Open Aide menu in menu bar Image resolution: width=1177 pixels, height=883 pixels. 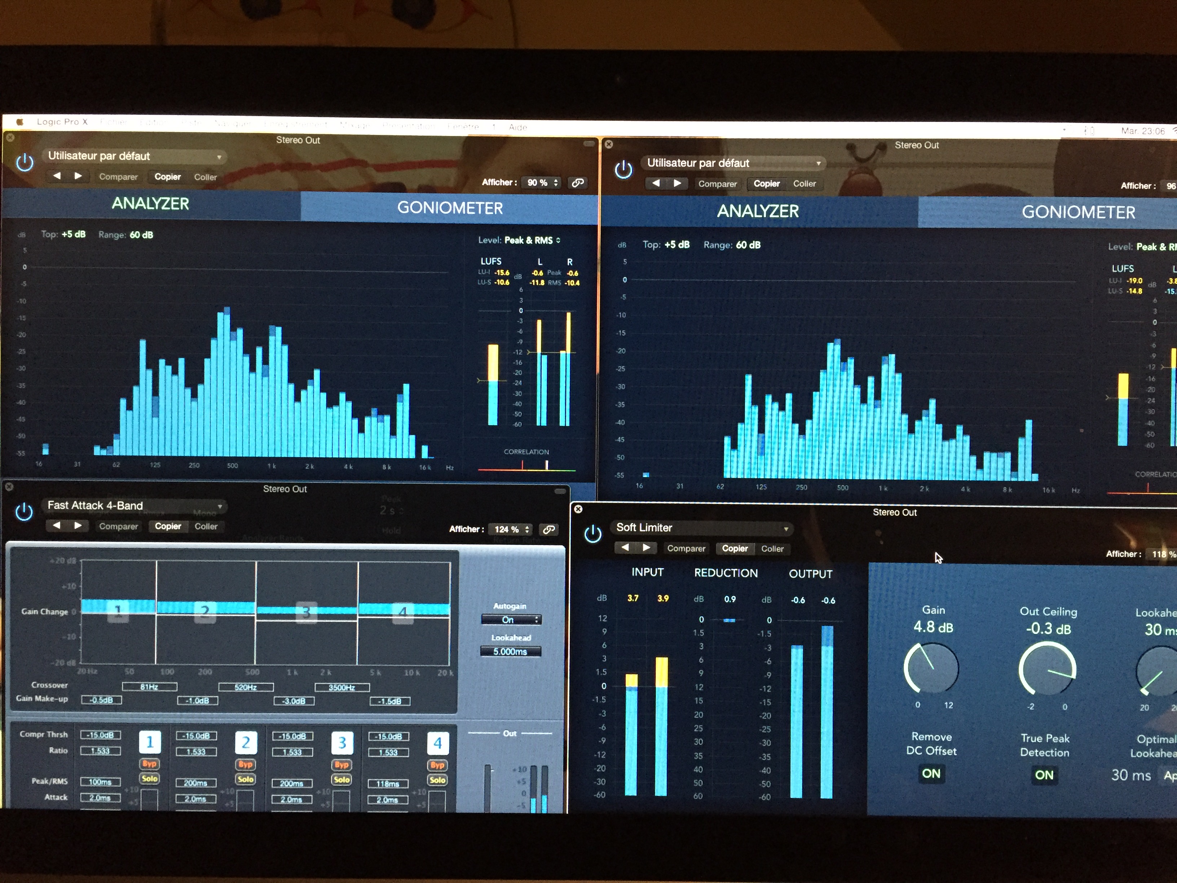518,127
